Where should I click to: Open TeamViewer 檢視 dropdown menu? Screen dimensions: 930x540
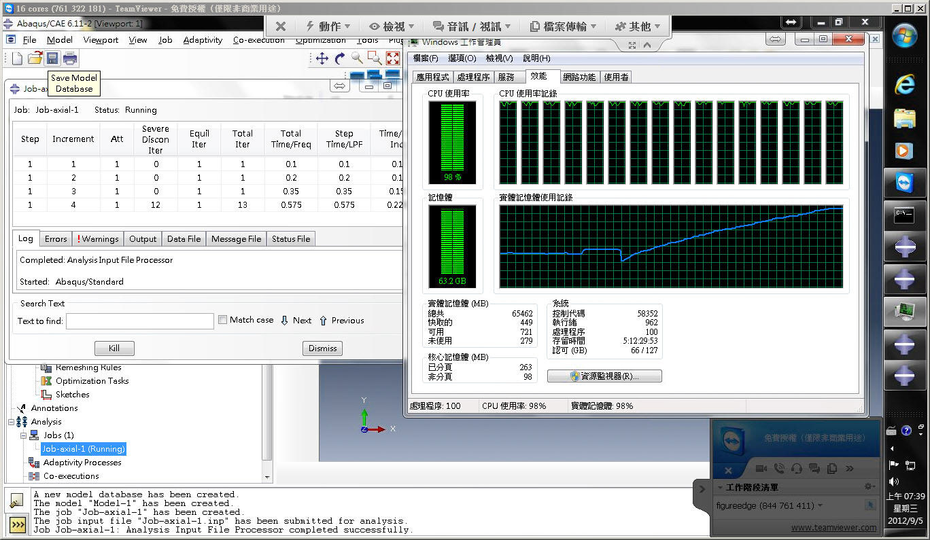coord(393,26)
